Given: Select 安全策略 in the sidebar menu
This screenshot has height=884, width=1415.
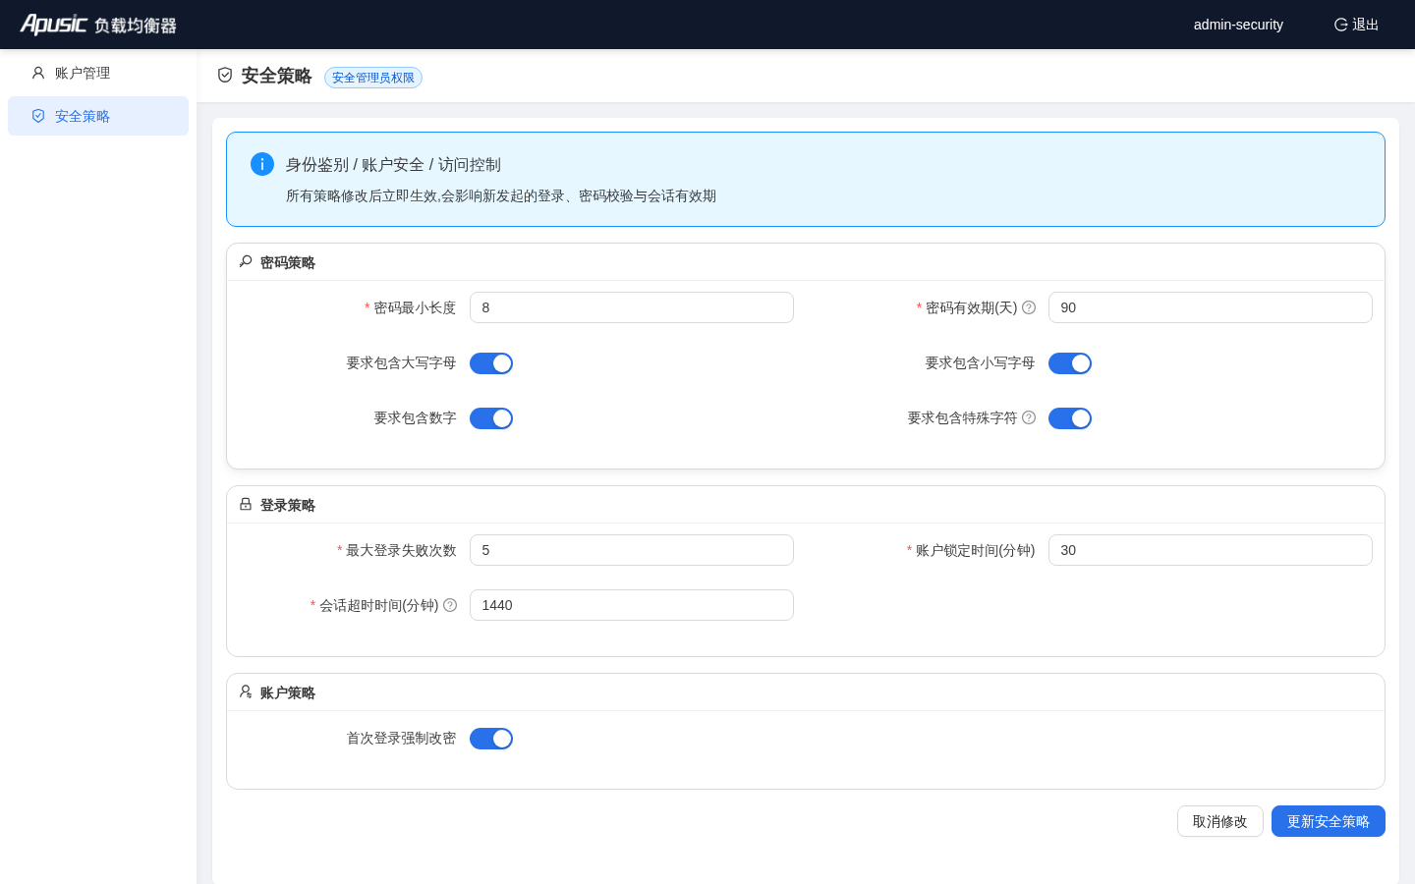Looking at the screenshot, I should 98,116.
